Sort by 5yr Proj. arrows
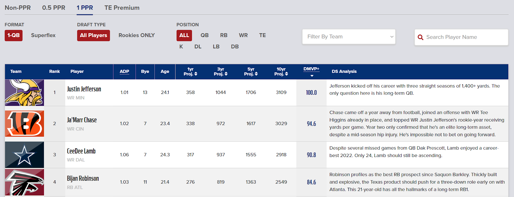This screenshot has width=514, height=197. 256,74
